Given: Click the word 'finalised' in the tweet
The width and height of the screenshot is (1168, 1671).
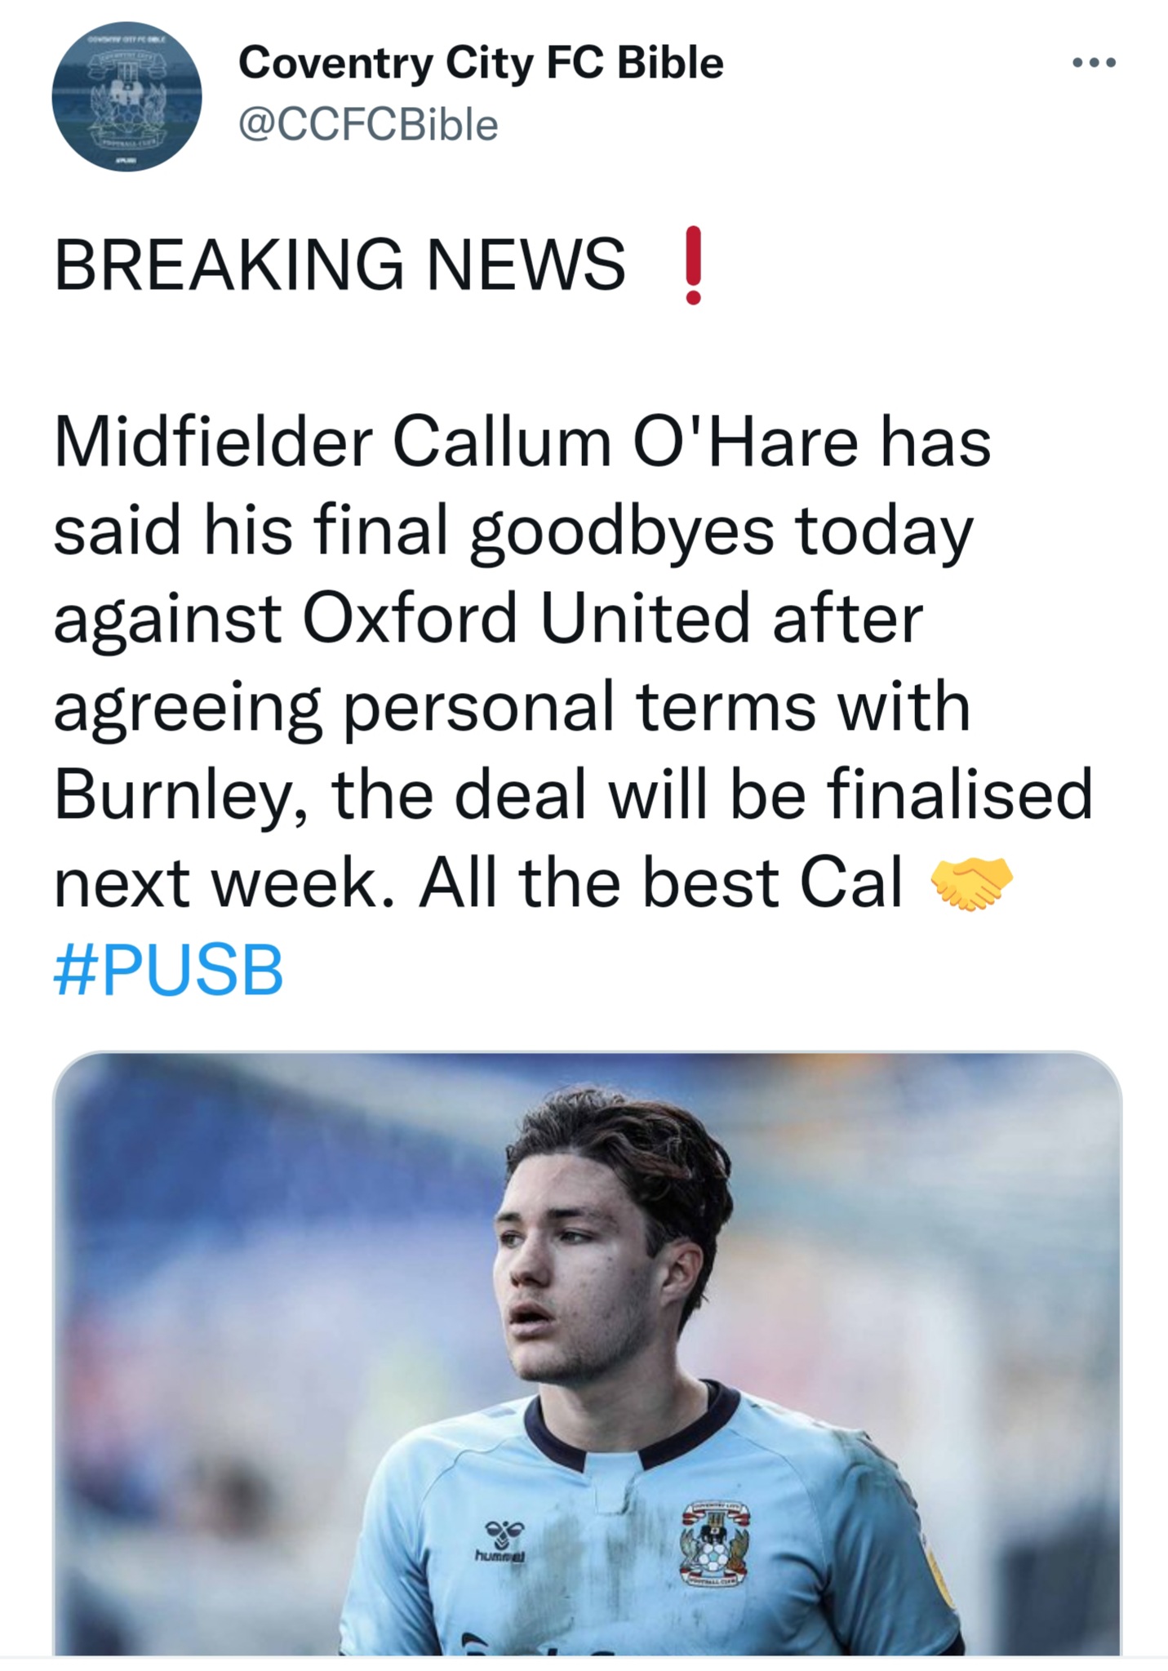Looking at the screenshot, I should point(960,796).
